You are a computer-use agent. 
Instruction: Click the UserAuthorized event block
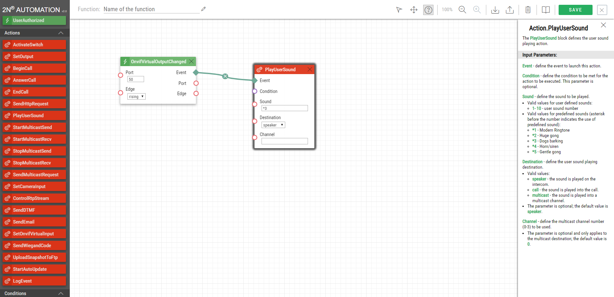pos(34,20)
